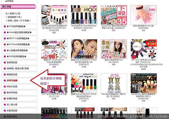169x119 pixels.
Task: Click the $49 price under 皇冠小熊指甲油
Action: 114,65
